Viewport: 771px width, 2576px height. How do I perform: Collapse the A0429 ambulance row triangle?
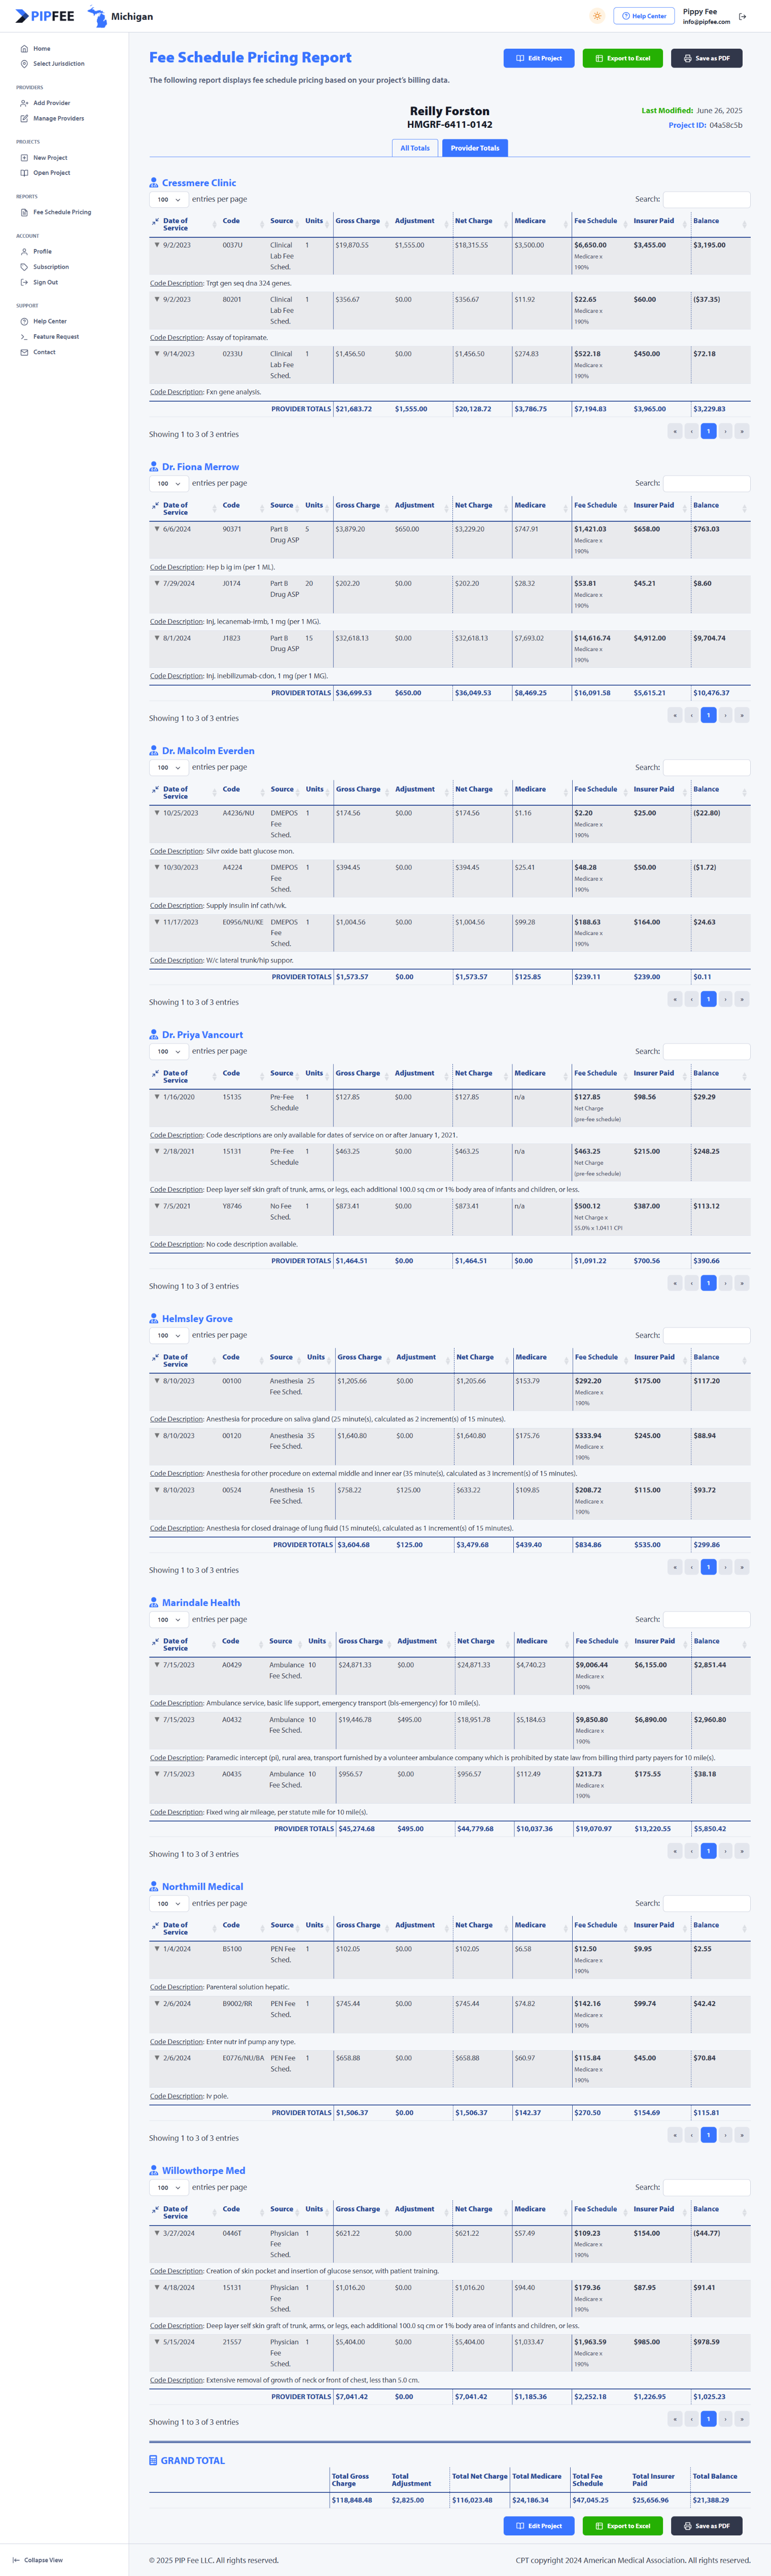point(157,1665)
